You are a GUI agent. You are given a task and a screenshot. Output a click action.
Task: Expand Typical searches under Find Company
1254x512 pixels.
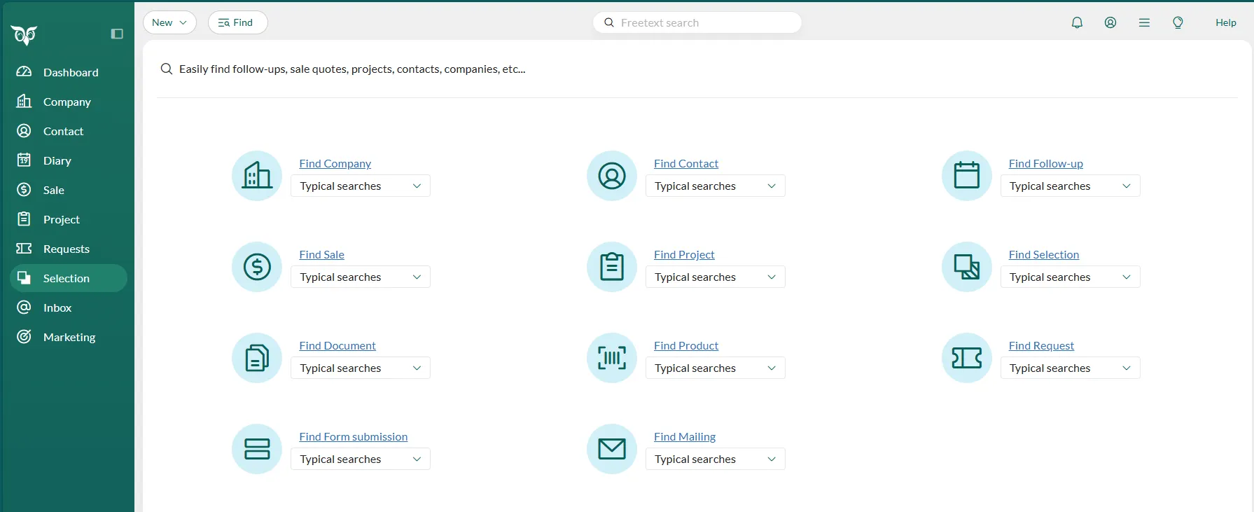360,186
